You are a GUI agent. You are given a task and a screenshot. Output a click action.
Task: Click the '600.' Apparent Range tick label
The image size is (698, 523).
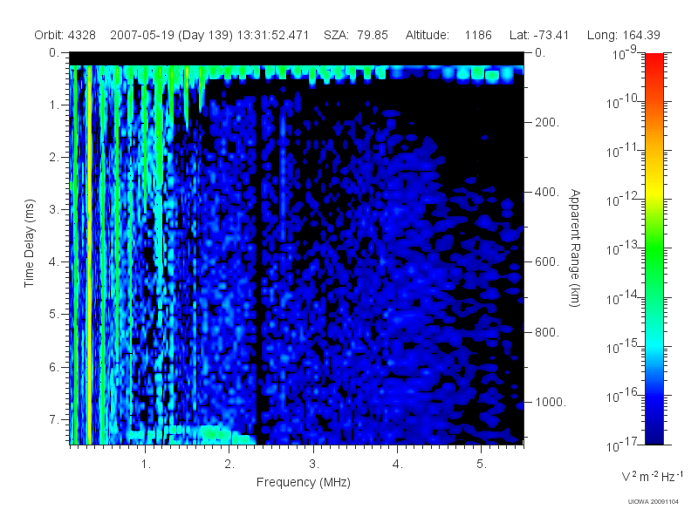pyautogui.click(x=547, y=262)
